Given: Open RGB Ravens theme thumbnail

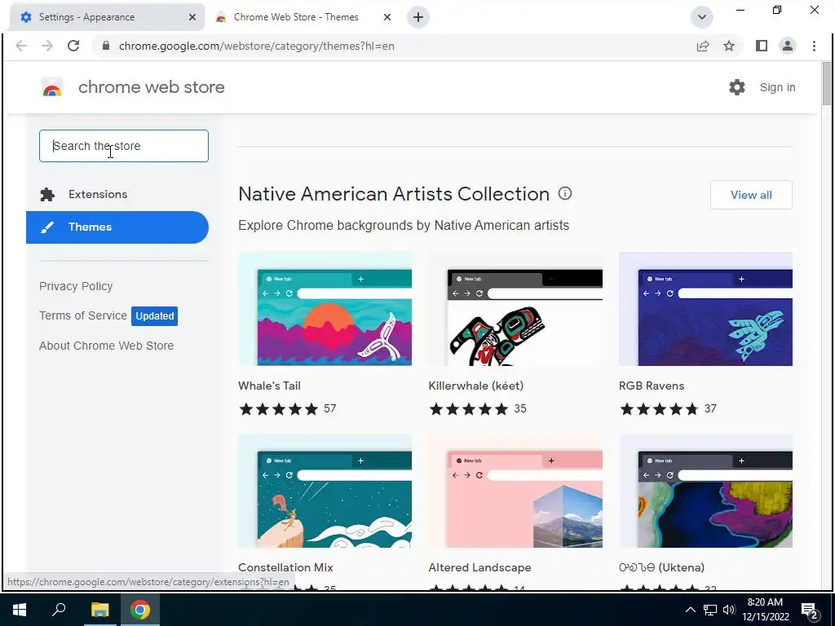Looking at the screenshot, I should click(705, 309).
